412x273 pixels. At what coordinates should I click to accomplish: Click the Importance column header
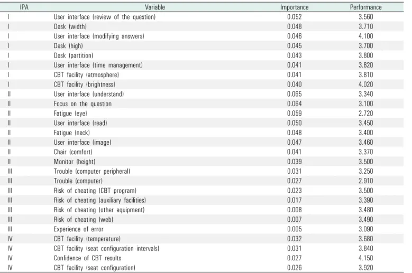point(294,7)
